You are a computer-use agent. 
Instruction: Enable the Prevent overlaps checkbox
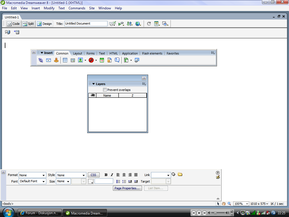pyautogui.click(x=105, y=90)
